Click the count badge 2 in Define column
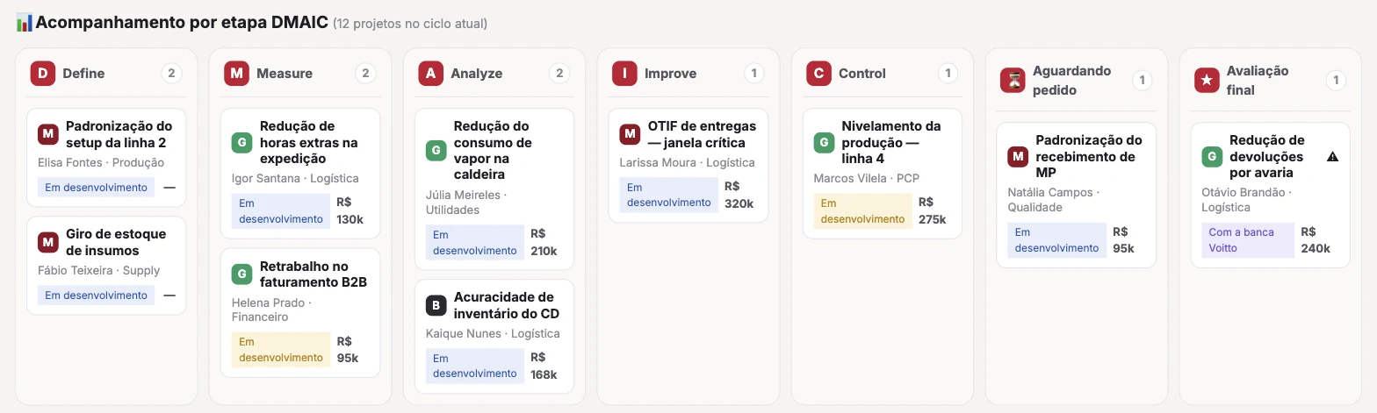Screen dimensions: 1377x413 point(172,74)
